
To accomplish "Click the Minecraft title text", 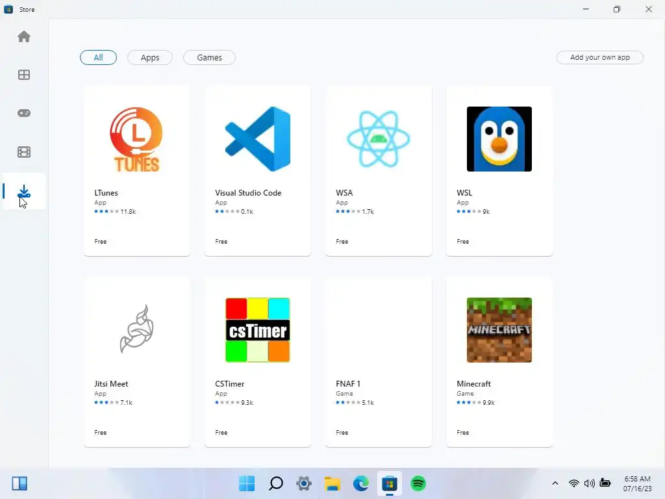I will [x=473, y=384].
